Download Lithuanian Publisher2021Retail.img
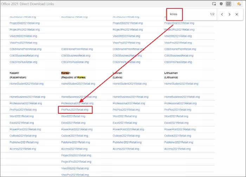 179,142
